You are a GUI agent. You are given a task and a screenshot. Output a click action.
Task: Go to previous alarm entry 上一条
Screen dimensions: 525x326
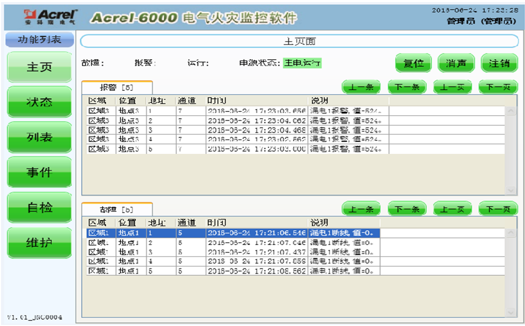click(x=361, y=87)
